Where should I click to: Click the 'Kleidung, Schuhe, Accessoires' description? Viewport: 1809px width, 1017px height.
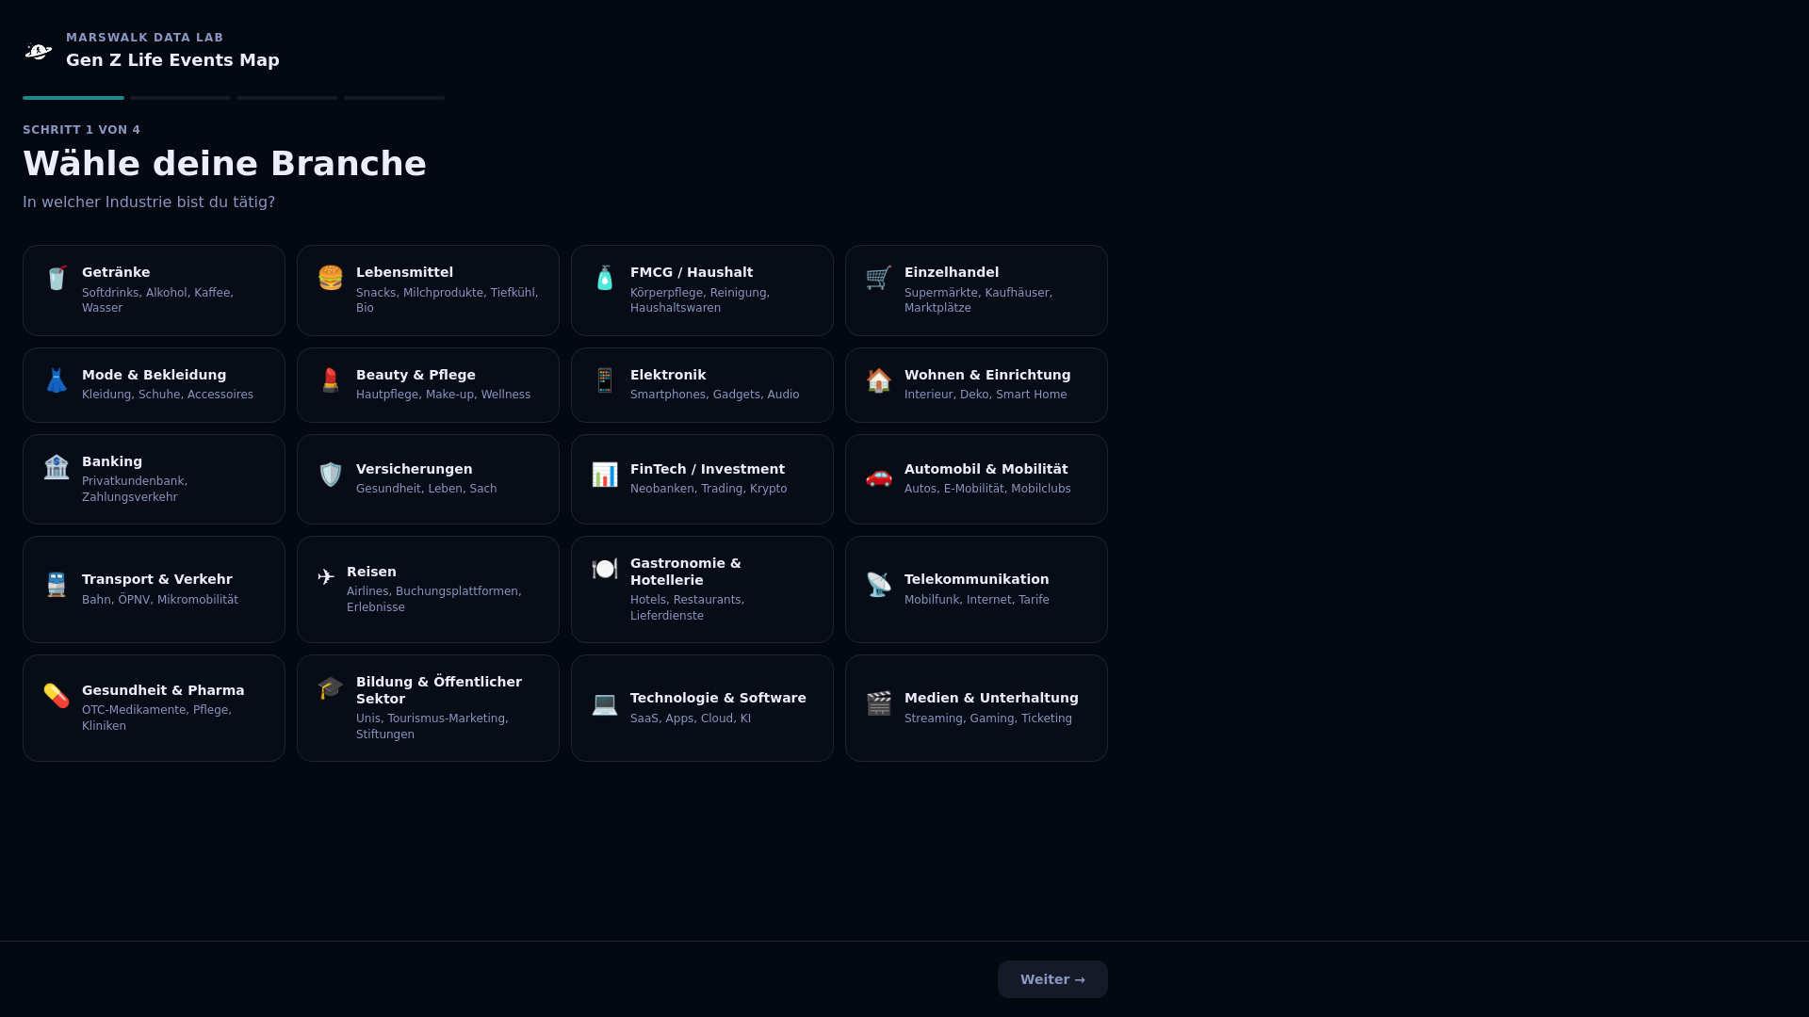168,395
